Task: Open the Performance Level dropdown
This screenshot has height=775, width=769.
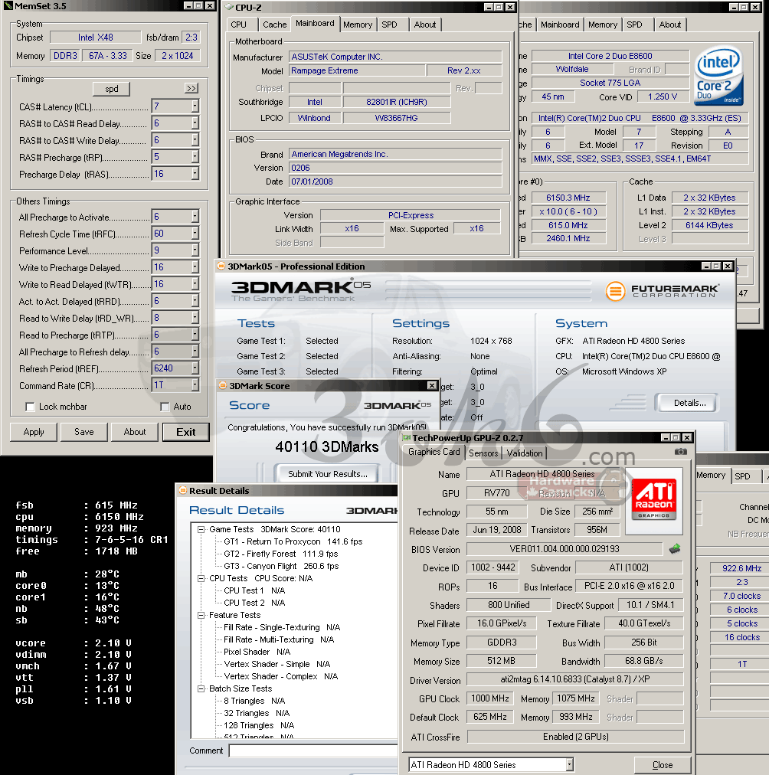Action: pyautogui.click(x=195, y=250)
